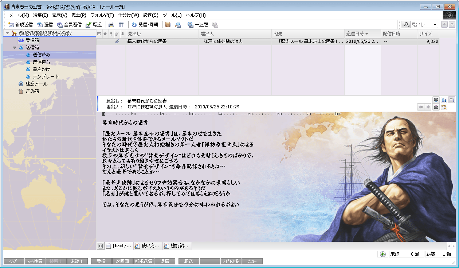Sort by the person icon column header

(x=123, y=34)
